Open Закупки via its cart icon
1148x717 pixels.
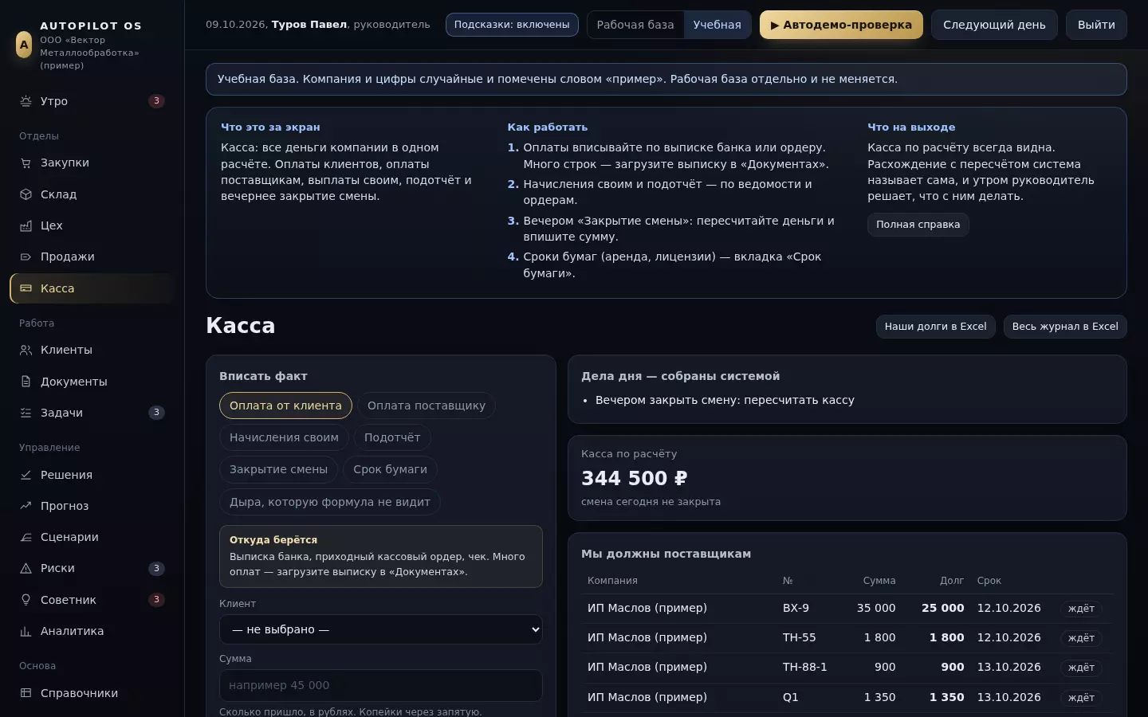point(26,163)
